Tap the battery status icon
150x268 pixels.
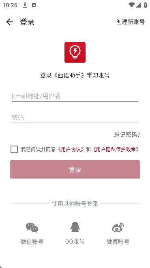(x=146, y=5)
